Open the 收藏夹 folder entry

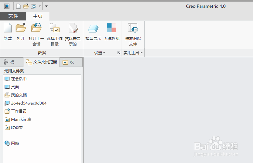pos(14,128)
